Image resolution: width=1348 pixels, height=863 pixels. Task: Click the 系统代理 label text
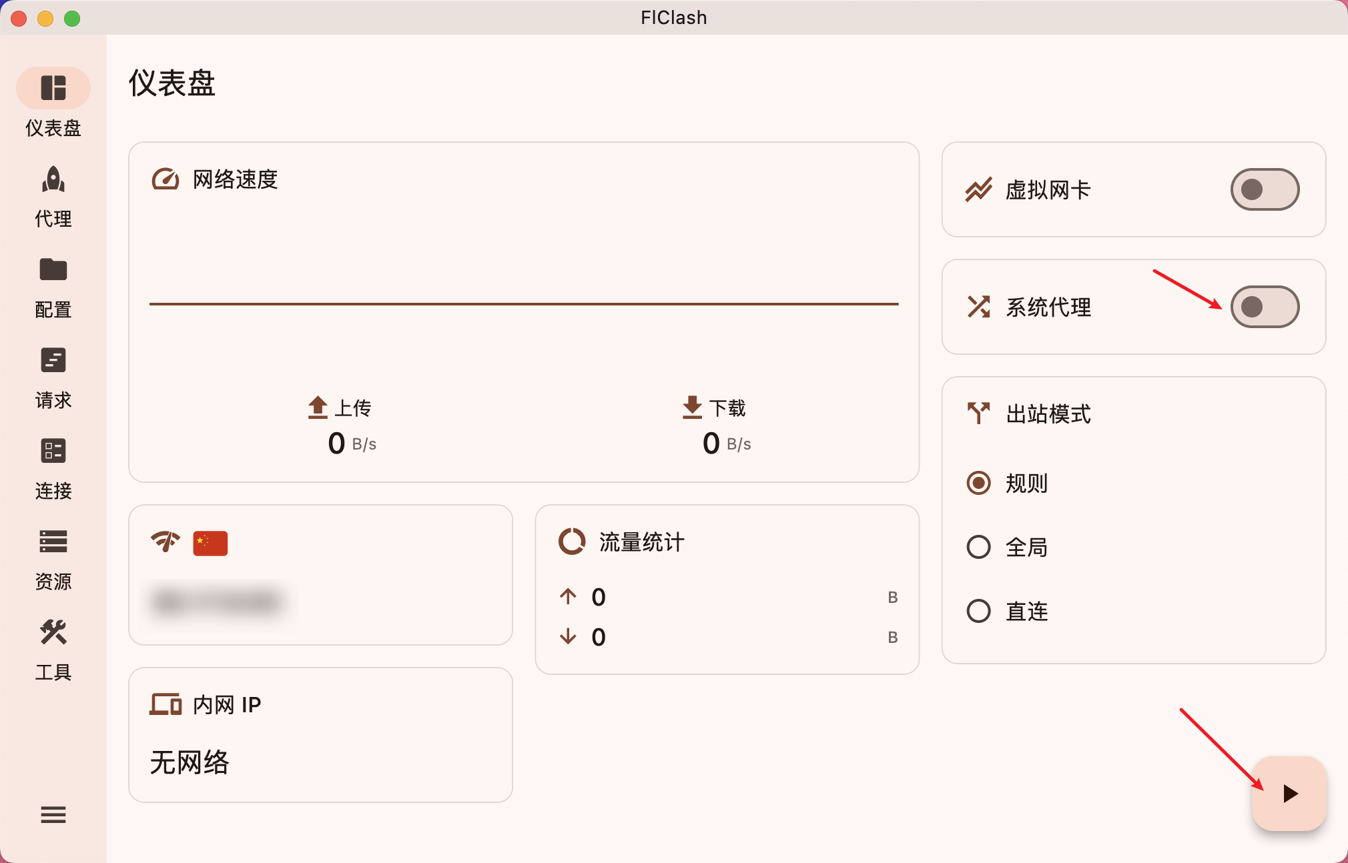tap(1048, 307)
